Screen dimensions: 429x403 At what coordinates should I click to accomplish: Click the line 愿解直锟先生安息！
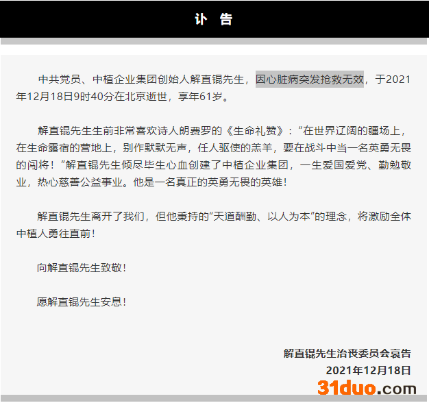click(x=82, y=302)
